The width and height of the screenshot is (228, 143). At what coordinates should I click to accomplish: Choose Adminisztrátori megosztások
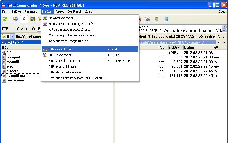(x=90, y=41)
